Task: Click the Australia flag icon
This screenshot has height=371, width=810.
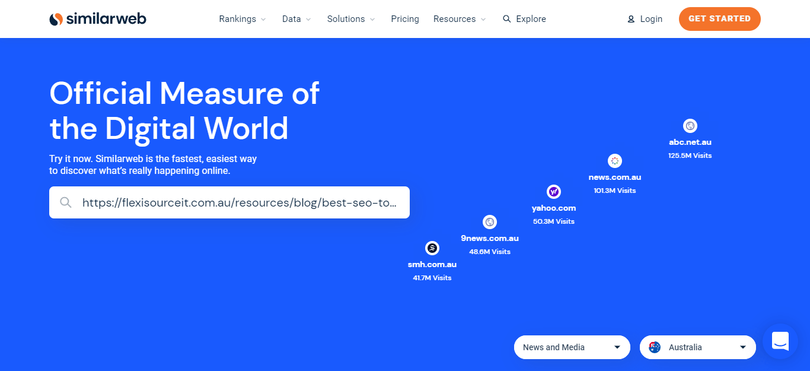Action: (x=655, y=347)
